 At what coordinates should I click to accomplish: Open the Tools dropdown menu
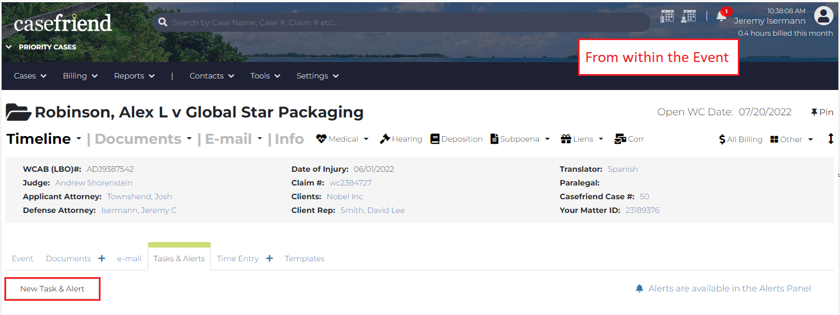265,76
